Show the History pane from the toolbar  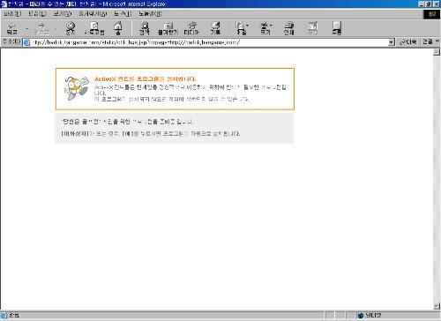click(x=215, y=28)
